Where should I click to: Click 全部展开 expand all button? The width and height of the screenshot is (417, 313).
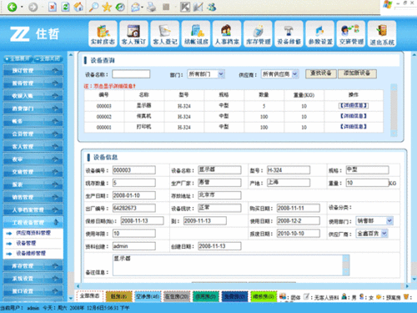pyautogui.click(x=18, y=58)
